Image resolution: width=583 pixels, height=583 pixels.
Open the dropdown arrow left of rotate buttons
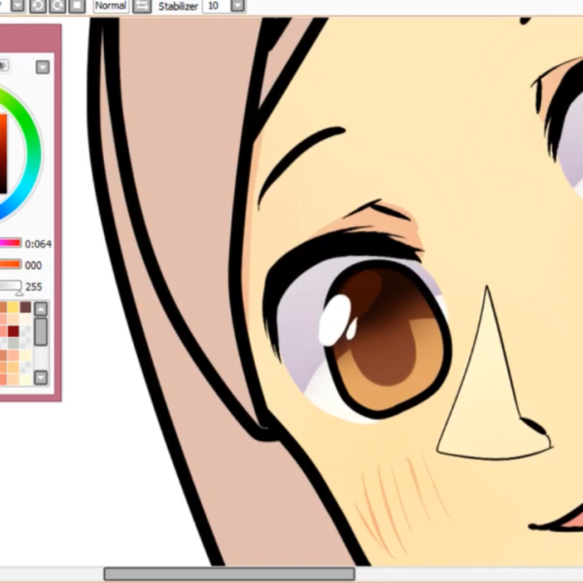point(17,6)
